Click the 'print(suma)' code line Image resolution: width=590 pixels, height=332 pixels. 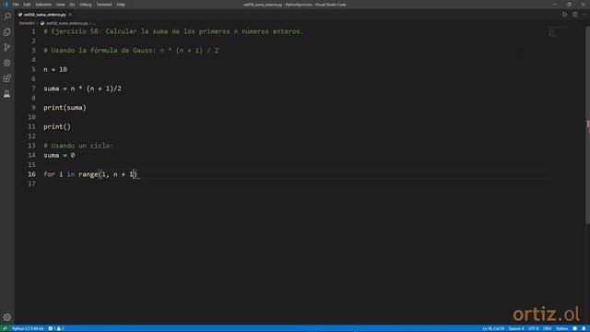65,108
